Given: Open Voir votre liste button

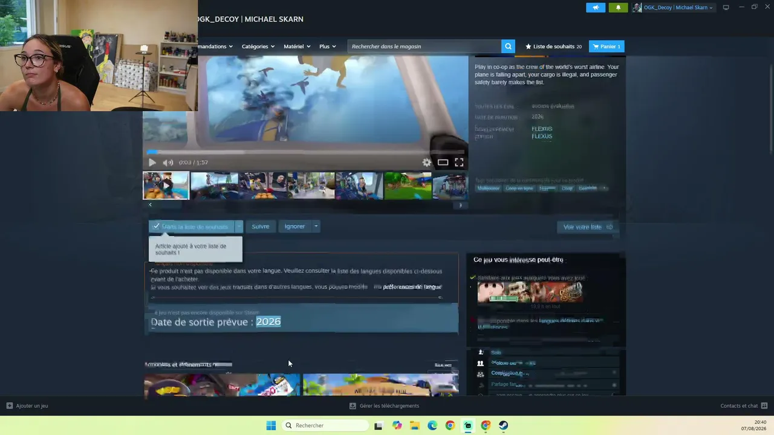Looking at the screenshot, I should (x=588, y=227).
